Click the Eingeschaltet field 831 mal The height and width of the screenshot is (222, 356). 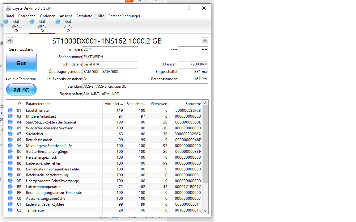point(193,72)
